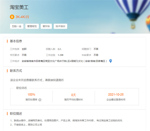
Task: Click the 基本信息 section heading
Action: [16, 41]
